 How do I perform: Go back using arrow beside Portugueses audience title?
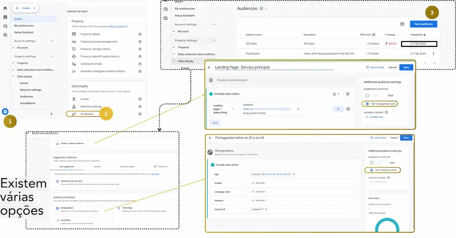click(x=209, y=138)
